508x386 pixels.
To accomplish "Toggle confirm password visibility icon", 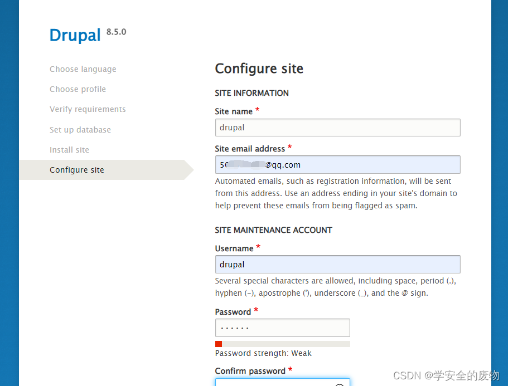I will [340, 383].
